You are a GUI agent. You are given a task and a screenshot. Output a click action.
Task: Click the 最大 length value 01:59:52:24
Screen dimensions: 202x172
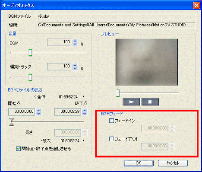(x=70, y=140)
